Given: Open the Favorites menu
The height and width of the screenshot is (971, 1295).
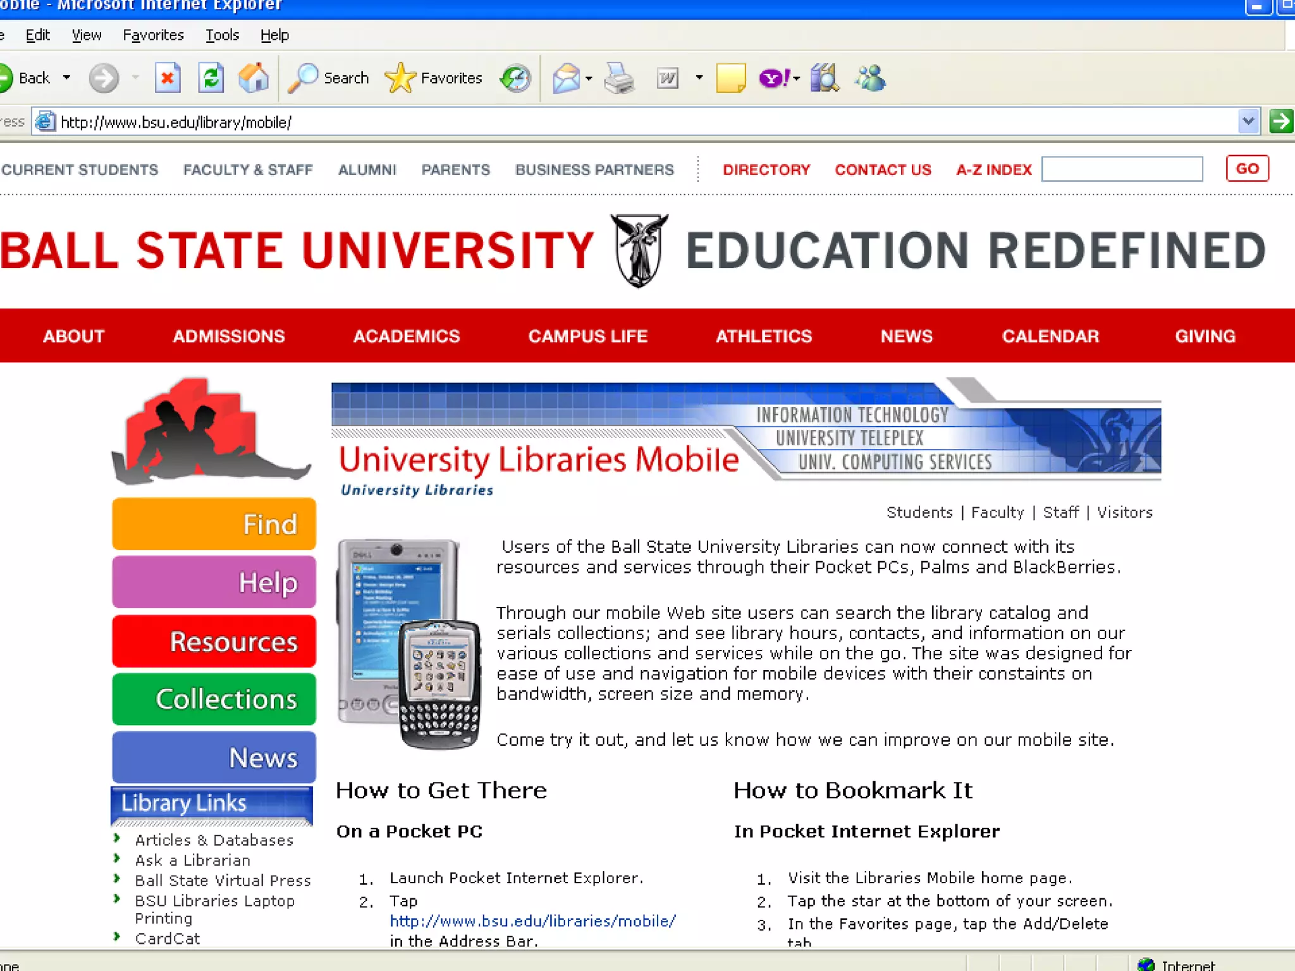Looking at the screenshot, I should pos(153,35).
